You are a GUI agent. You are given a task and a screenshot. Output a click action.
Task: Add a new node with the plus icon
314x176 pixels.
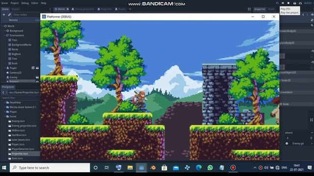point(4,15)
